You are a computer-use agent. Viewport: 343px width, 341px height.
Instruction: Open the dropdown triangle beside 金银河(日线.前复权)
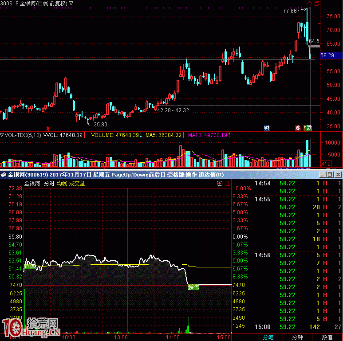pos(71,3)
